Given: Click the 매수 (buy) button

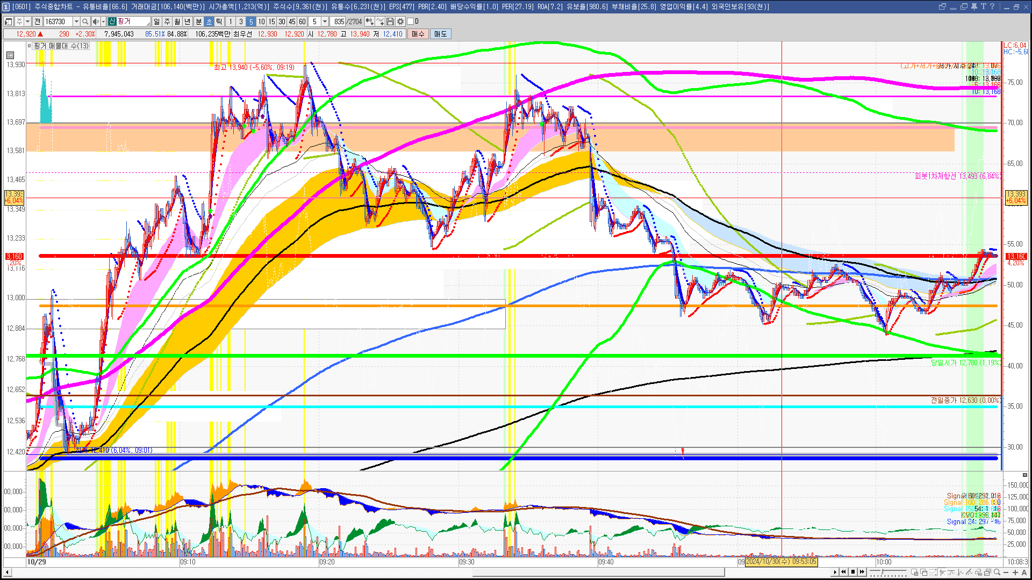Looking at the screenshot, I should point(418,34).
